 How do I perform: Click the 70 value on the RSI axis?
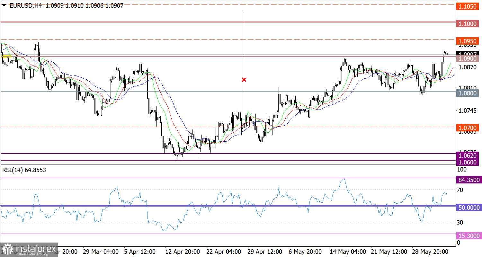460,190
